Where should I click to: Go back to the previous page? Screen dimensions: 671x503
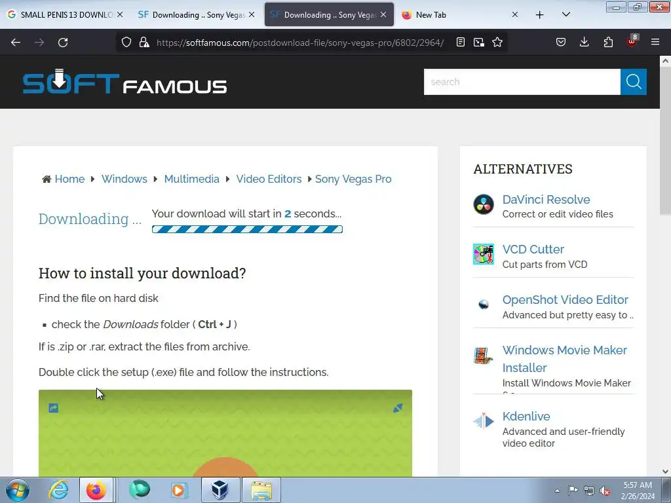point(16,43)
